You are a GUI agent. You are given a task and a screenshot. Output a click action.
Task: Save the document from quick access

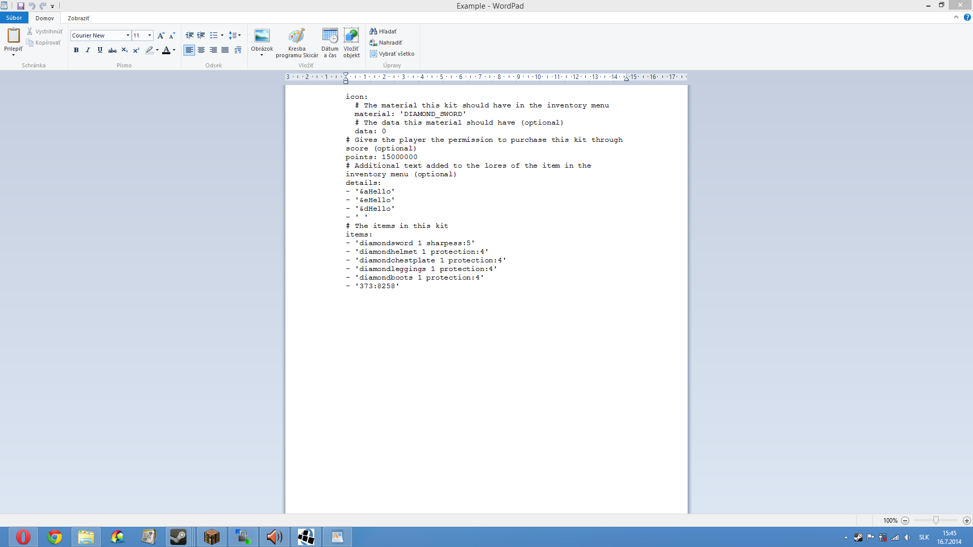click(21, 6)
